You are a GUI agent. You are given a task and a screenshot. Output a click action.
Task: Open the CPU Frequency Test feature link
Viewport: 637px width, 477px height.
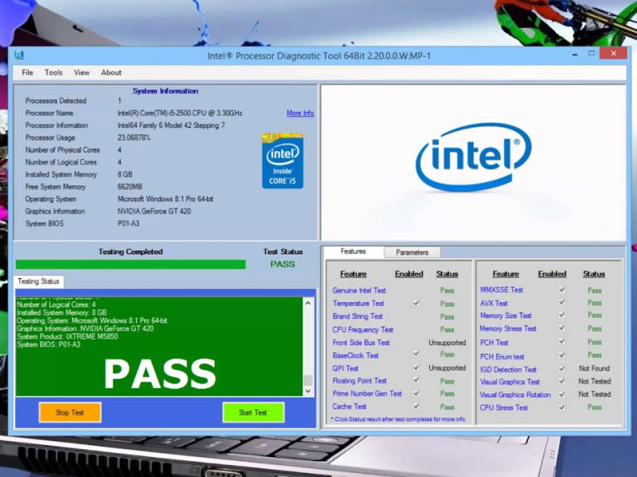(363, 330)
